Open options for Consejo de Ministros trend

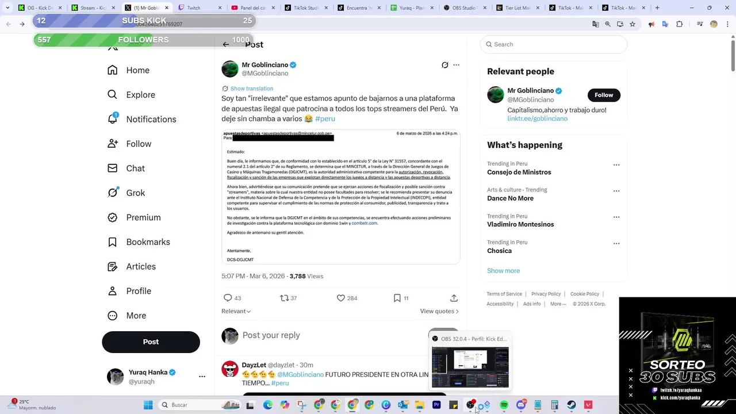(x=616, y=165)
